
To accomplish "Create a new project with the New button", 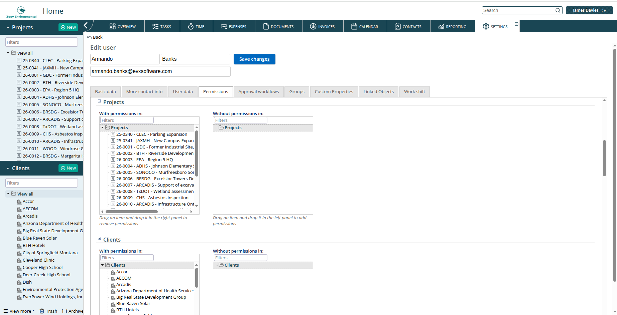I will coord(68,27).
